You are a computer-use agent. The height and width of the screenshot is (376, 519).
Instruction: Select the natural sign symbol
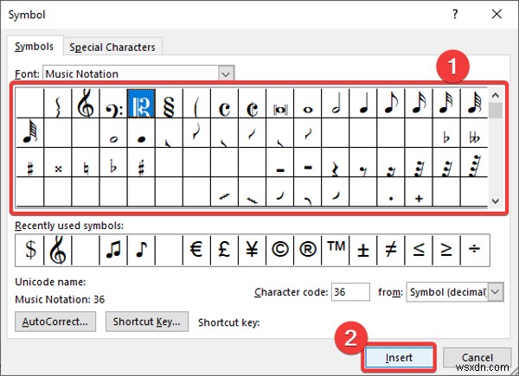[x=86, y=163]
